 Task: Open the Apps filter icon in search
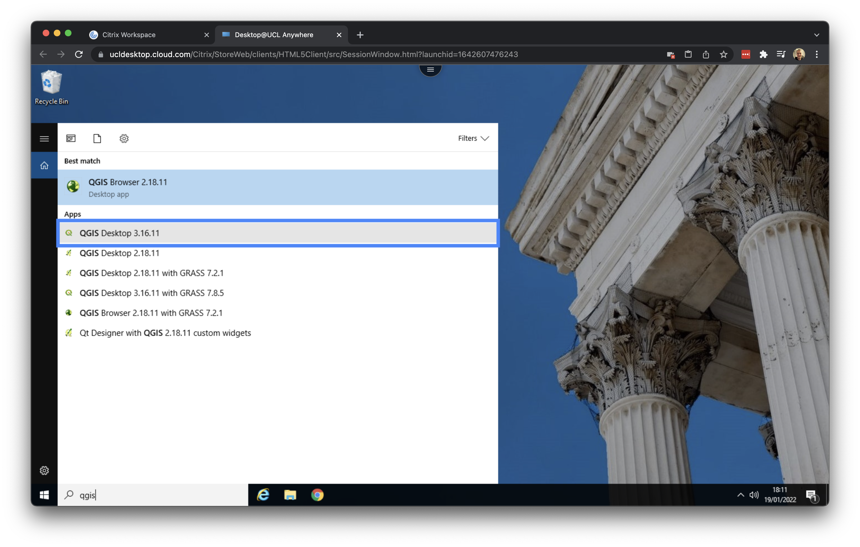pos(71,138)
